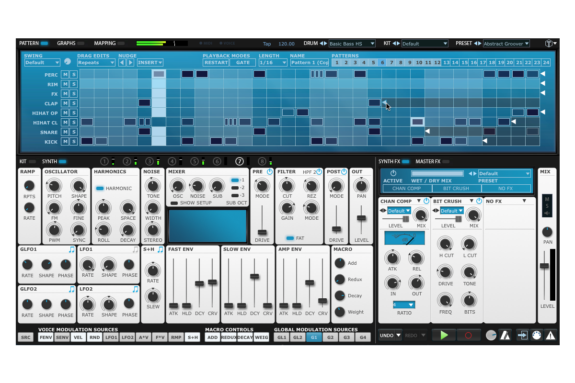The width and height of the screenshot is (575, 383).
Task: Select SUB OCT option 2
Action: pyautogui.click(x=235, y=188)
